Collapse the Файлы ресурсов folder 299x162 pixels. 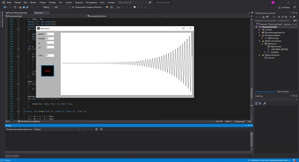pyautogui.click(x=259, y=55)
